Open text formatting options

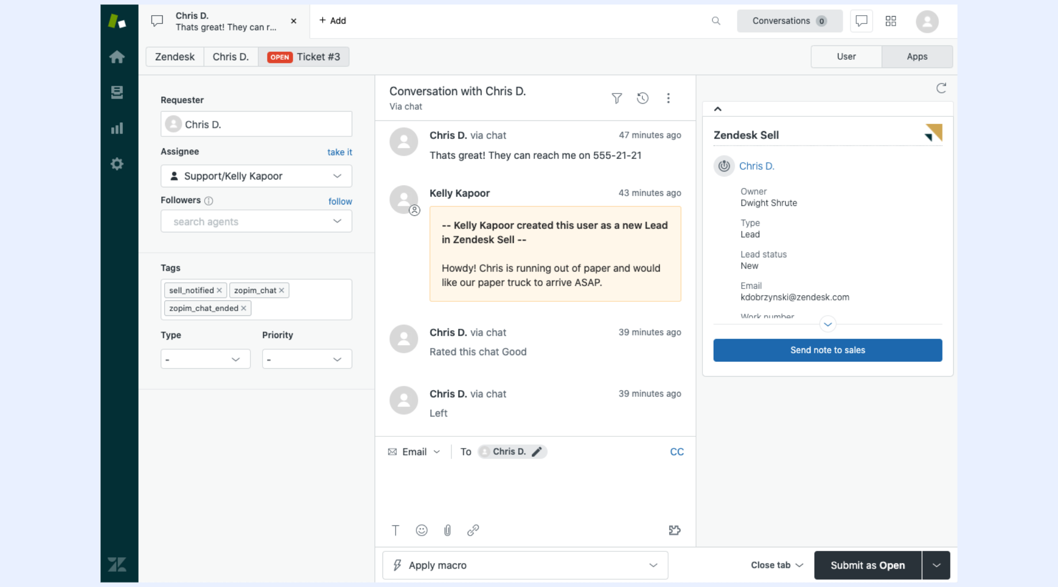click(395, 530)
